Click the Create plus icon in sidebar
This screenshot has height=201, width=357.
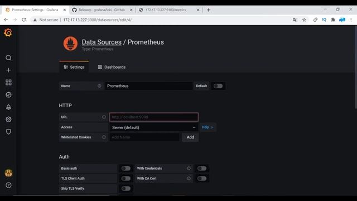tap(8, 70)
